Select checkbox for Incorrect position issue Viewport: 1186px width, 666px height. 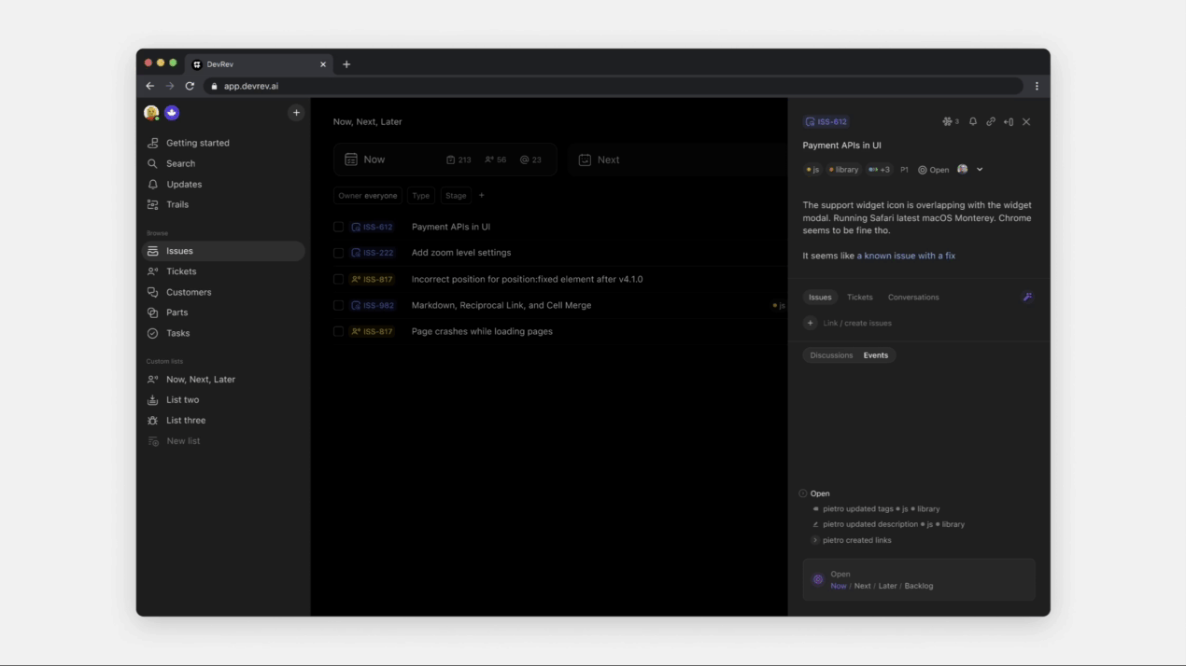click(338, 279)
